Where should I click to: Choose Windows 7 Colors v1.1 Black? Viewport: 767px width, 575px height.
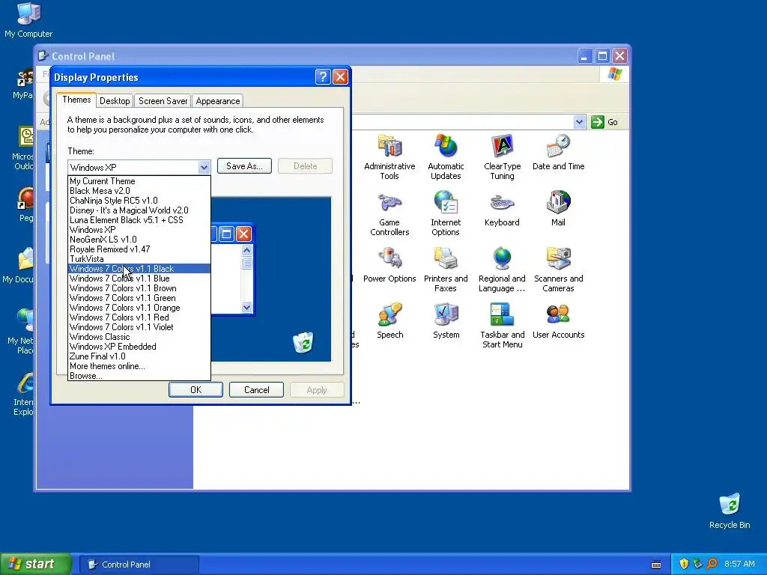click(x=139, y=269)
